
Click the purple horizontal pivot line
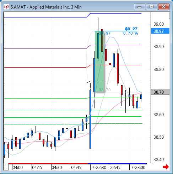(x=45, y=48)
